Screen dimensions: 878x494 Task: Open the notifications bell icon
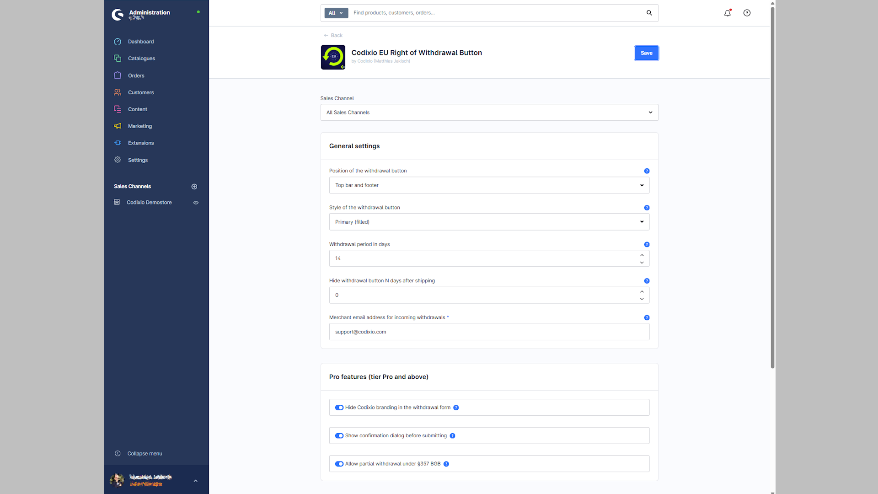727,13
